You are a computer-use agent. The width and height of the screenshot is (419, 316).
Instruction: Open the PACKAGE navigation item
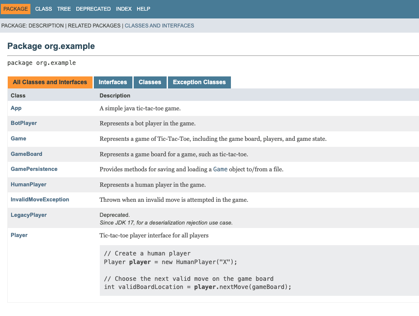(15, 9)
